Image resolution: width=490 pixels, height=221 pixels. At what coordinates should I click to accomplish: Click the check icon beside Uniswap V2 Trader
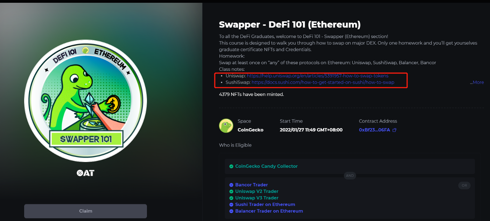point(231,192)
